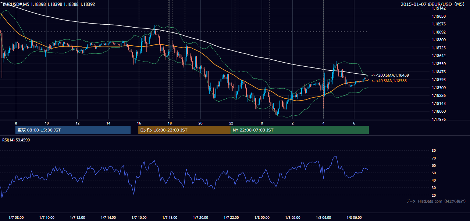This screenshot has height=221, width=470.
Task: Click the 1.18559 price axis value
Action: point(439,64)
